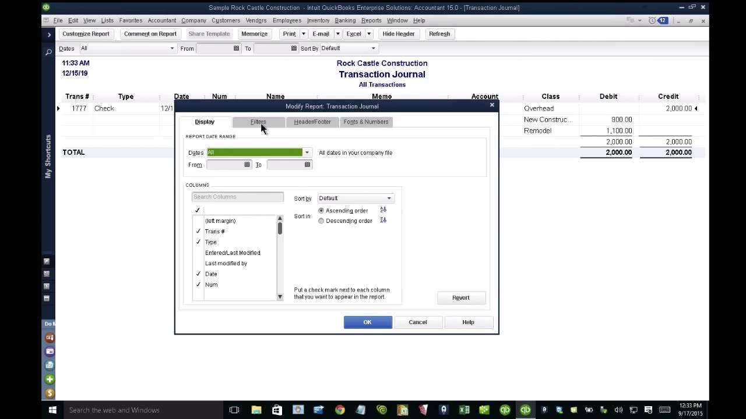Screen dimensions: 746x419
Task: Click the ascending A-Z sort icon
Action: [383, 210]
